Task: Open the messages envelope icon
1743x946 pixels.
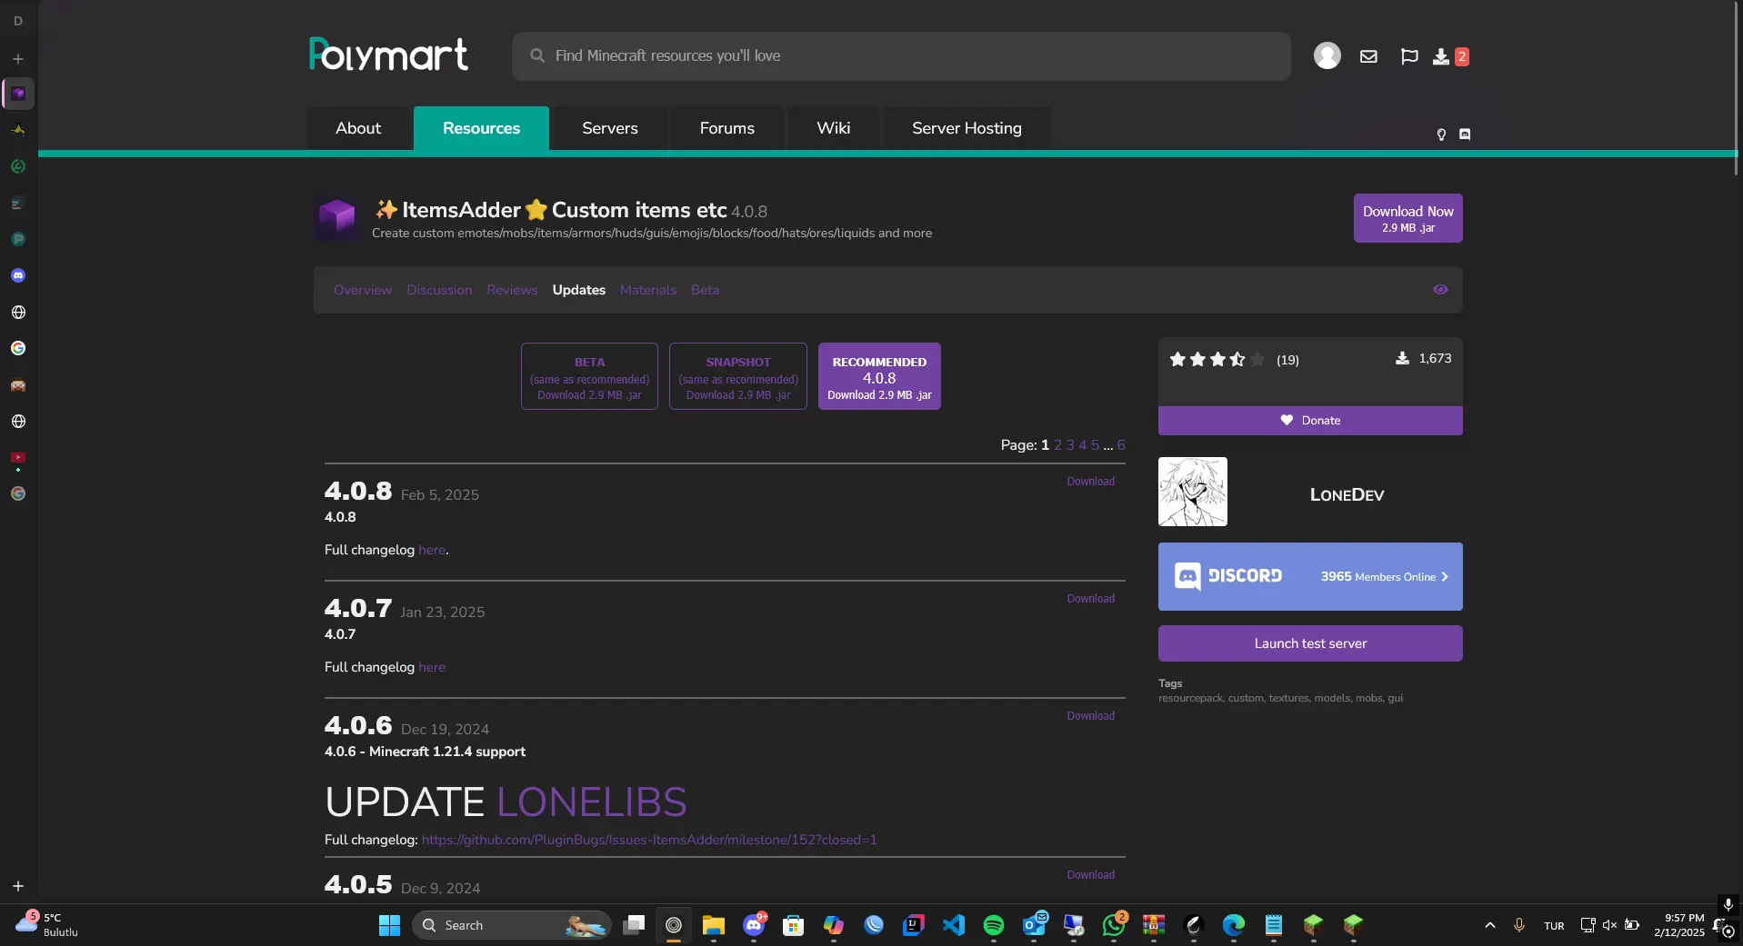Action: [x=1368, y=56]
